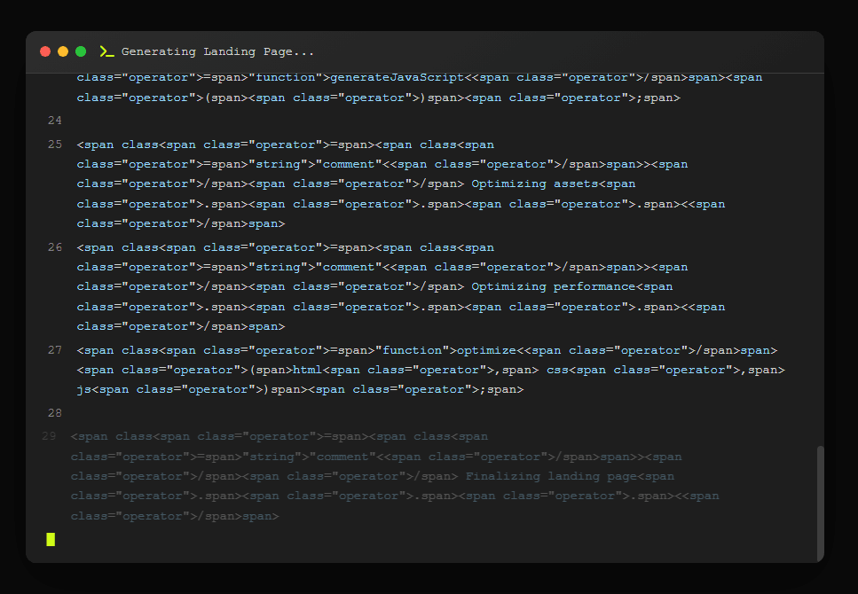Click the terminal prompt icon in title bar
This screenshot has width=858, height=594.
(x=107, y=51)
